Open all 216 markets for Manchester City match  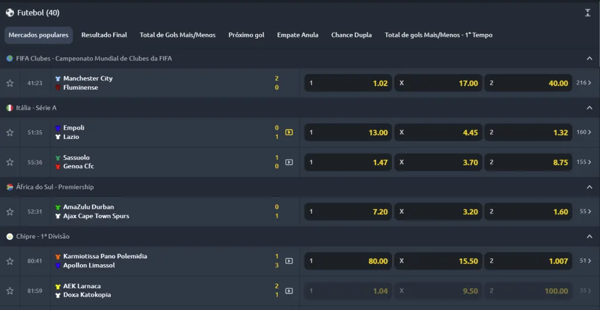pos(584,83)
